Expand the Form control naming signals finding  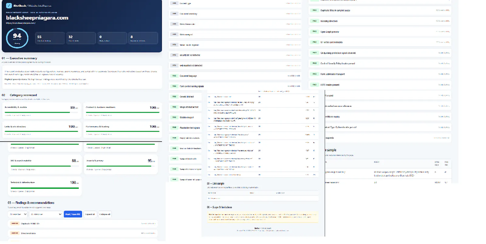[x=235, y=86]
